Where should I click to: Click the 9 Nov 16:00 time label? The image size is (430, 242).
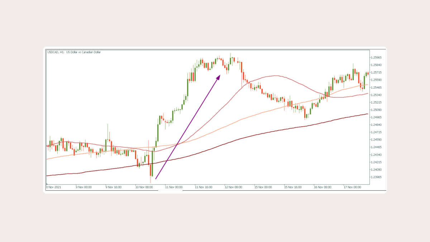114,187
